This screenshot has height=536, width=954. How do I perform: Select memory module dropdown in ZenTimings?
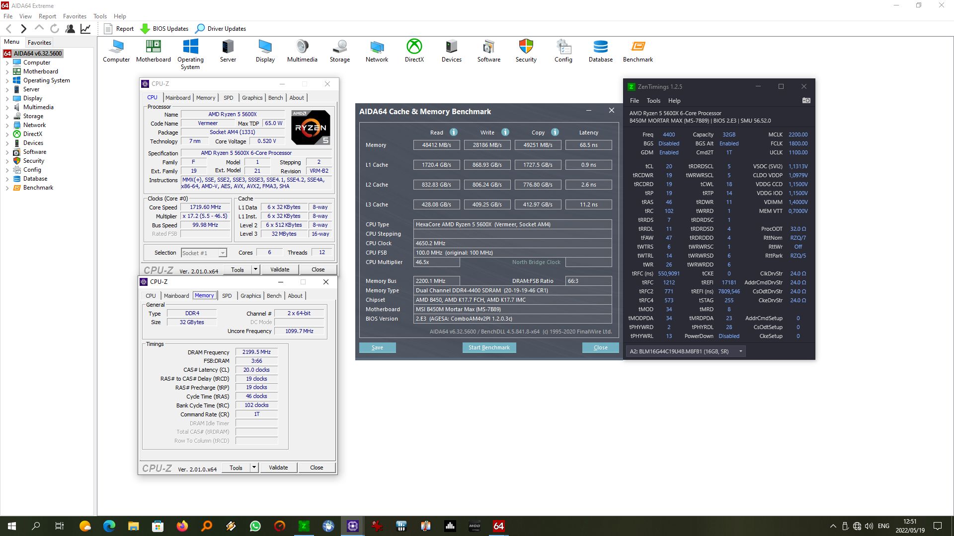point(684,351)
